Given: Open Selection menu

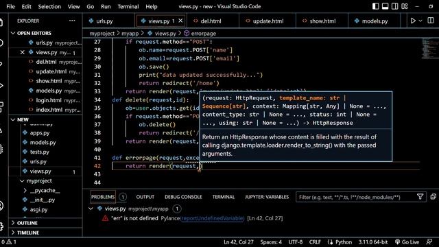Looking at the screenshot, I should point(49,6).
